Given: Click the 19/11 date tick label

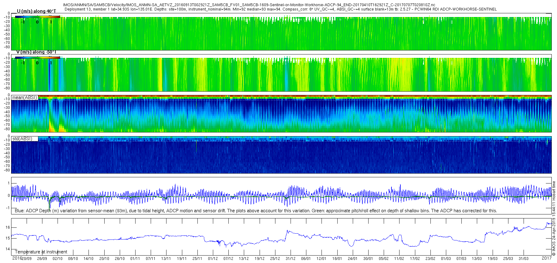Looking at the screenshot, I should click(182, 259).
